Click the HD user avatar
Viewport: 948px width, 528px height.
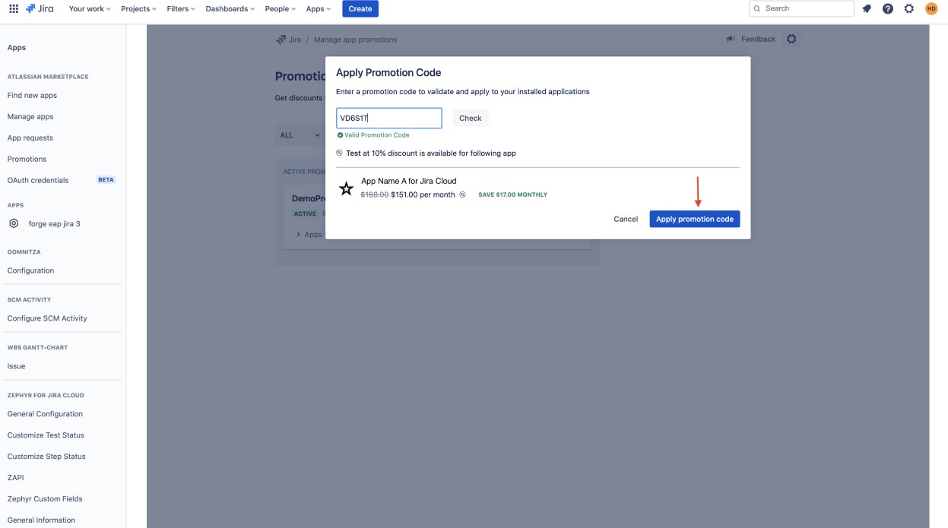(929, 8)
